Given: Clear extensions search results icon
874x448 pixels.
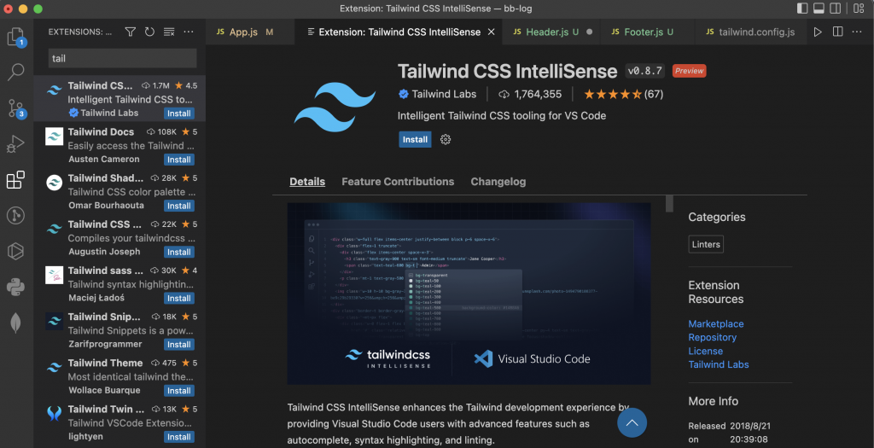Looking at the screenshot, I should 169,32.
